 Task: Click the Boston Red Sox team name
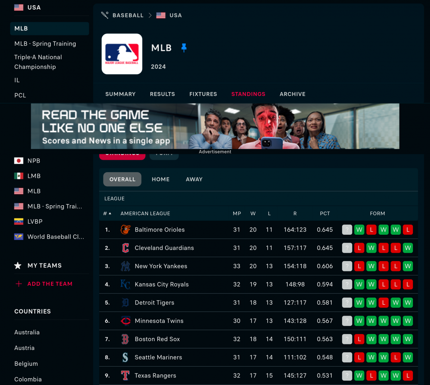tap(157, 339)
